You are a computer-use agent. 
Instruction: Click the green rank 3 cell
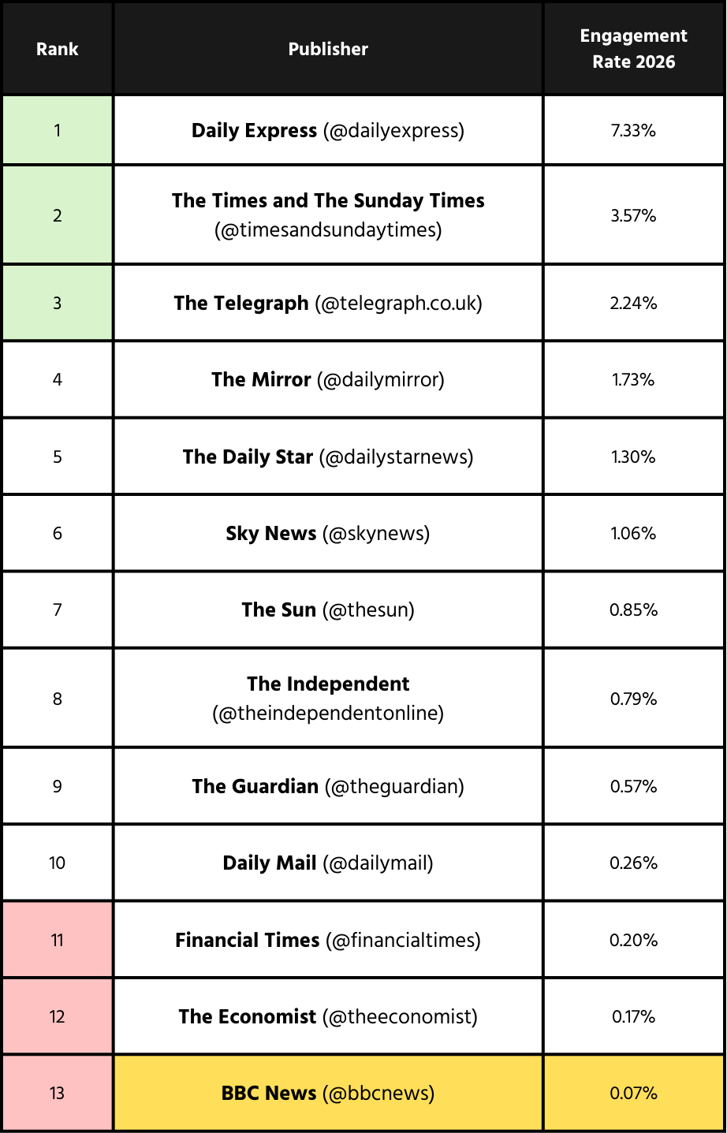click(x=58, y=304)
